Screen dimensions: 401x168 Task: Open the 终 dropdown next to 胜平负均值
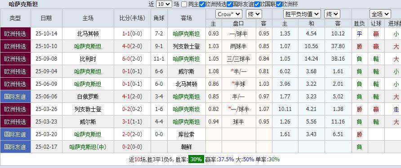[332, 14]
